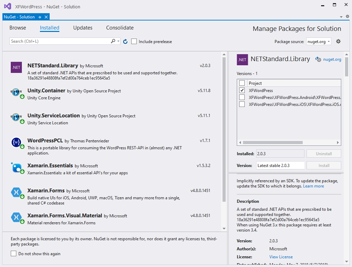Click the Learn more link

pyautogui.click(x=313, y=186)
